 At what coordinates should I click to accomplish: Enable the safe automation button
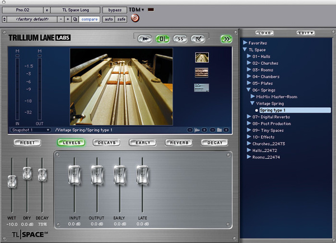tap(122, 19)
